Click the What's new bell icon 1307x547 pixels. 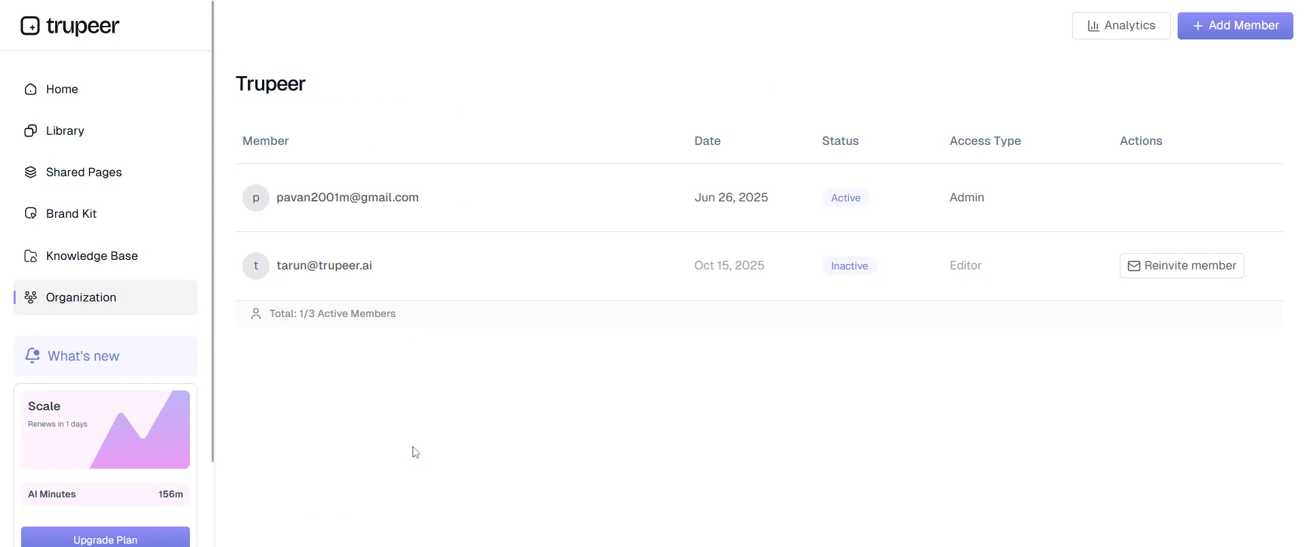[x=32, y=356]
